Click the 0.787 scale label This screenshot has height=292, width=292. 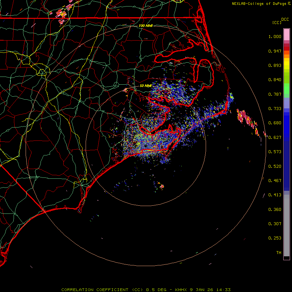274,94
